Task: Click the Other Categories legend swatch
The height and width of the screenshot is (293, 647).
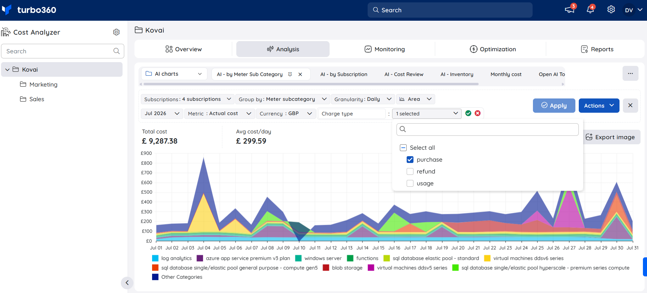Action: (155, 277)
